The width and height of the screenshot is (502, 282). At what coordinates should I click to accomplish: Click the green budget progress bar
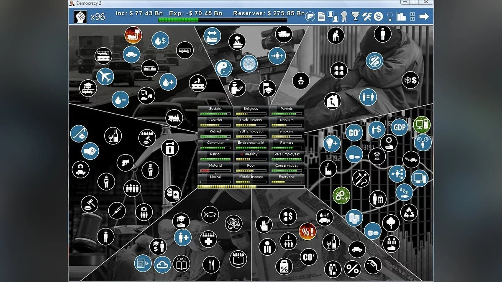click(222, 20)
